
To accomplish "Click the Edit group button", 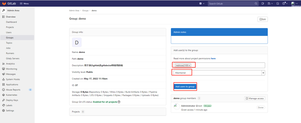I will pos(263,19).
